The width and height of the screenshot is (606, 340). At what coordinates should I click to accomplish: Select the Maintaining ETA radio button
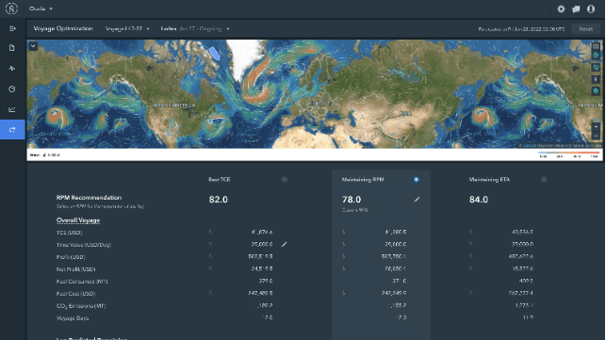pyautogui.click(x=544, y=180)
